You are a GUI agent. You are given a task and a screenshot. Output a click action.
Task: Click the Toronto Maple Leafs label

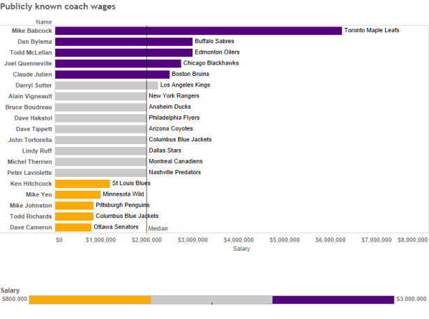click(x=372, y=31)
